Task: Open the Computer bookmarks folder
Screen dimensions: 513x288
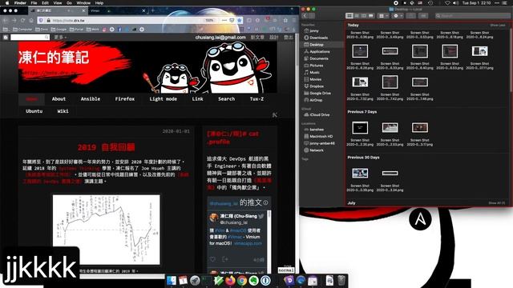Action: coord(22,30)
